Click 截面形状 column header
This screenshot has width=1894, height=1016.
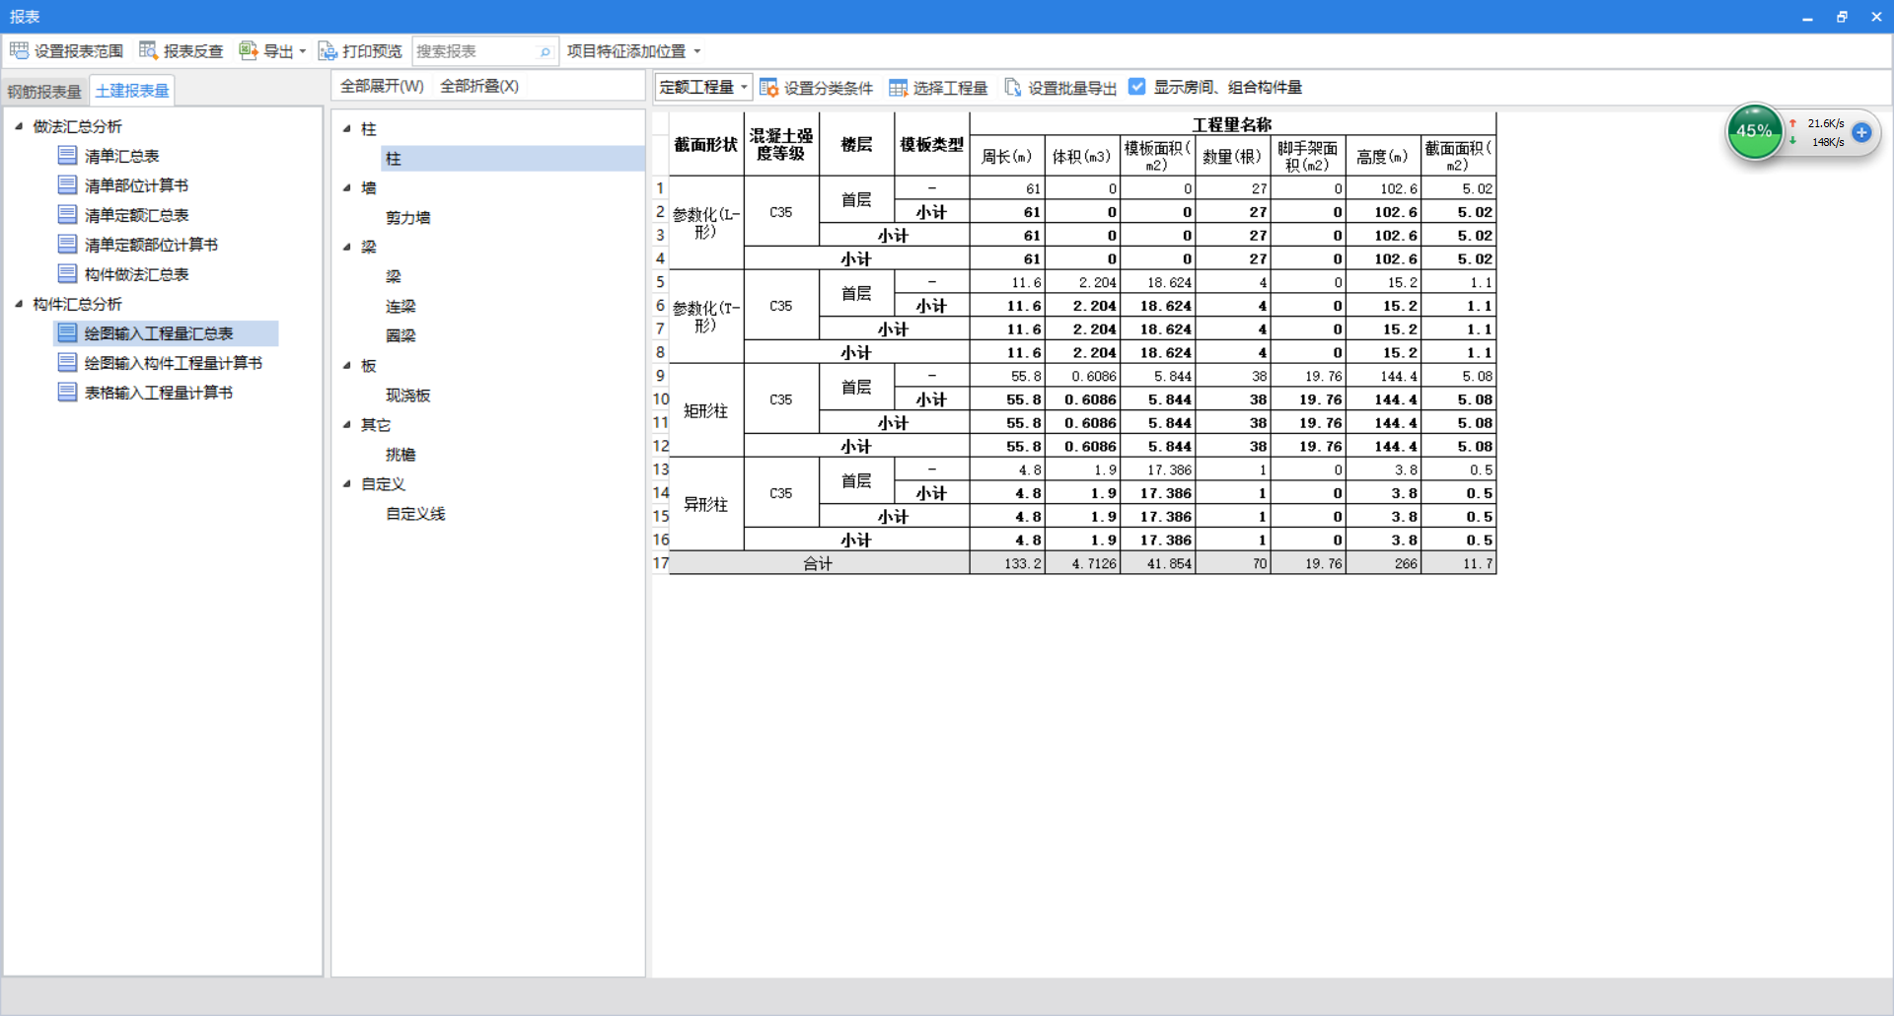706,144
